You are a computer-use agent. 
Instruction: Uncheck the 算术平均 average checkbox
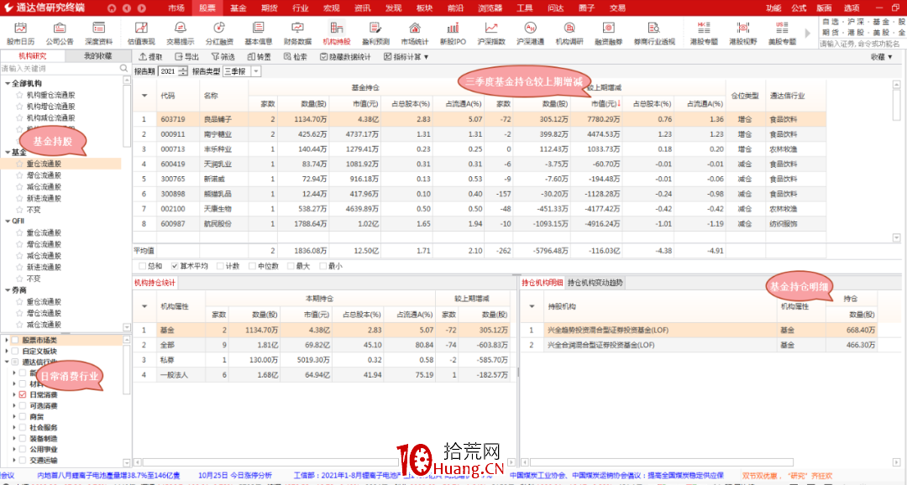(173, 266)
